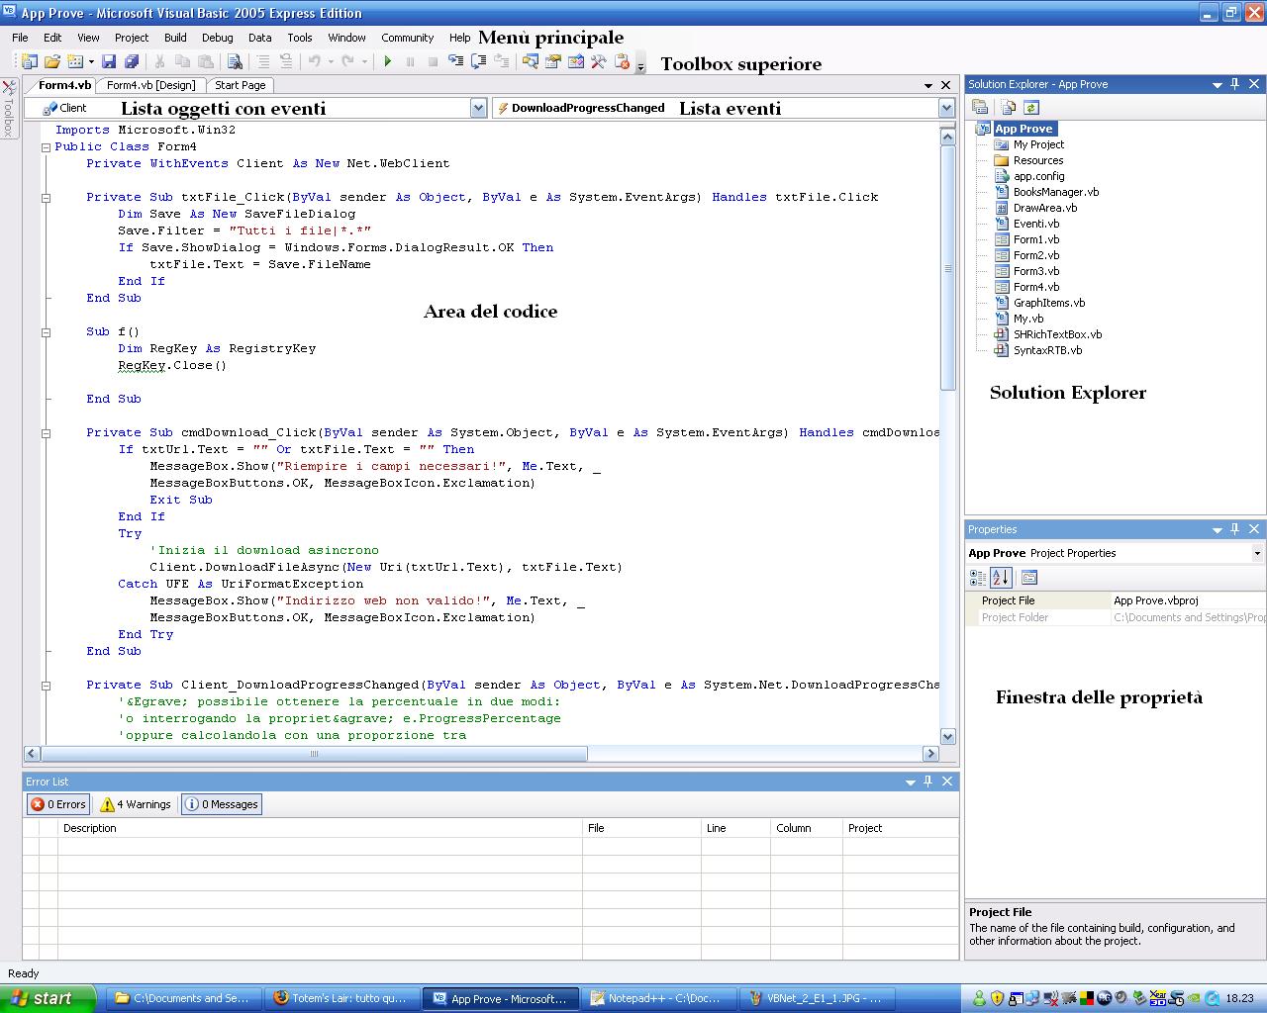Switch to the Start Page tab

coord(240,85)
